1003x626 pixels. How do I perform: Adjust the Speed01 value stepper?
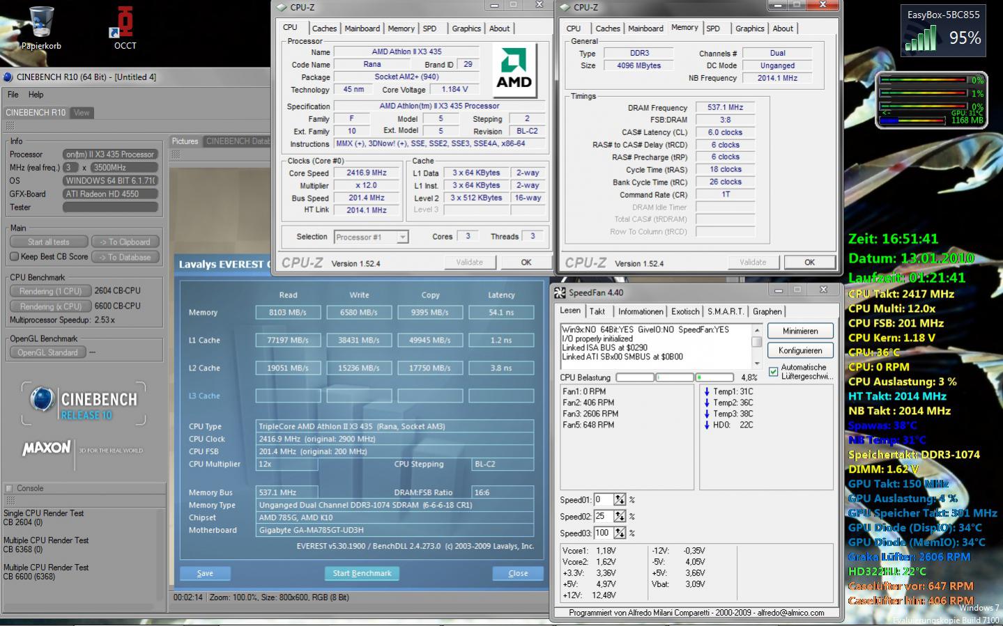(x=620, y=500)
